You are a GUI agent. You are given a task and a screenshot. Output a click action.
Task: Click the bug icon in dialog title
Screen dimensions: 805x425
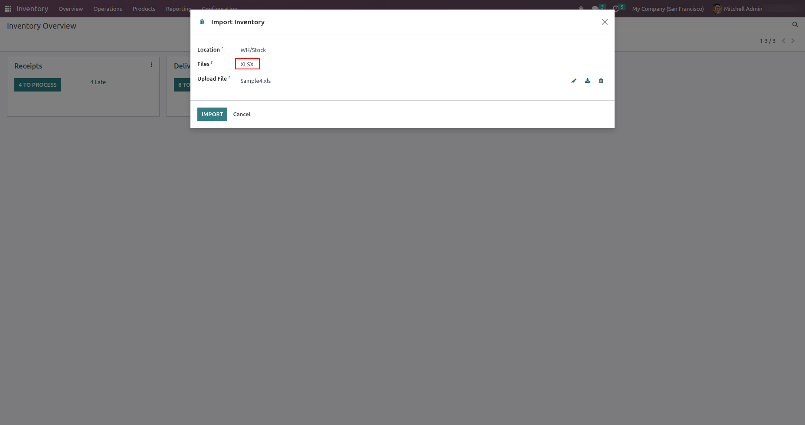tap(202, 22)
